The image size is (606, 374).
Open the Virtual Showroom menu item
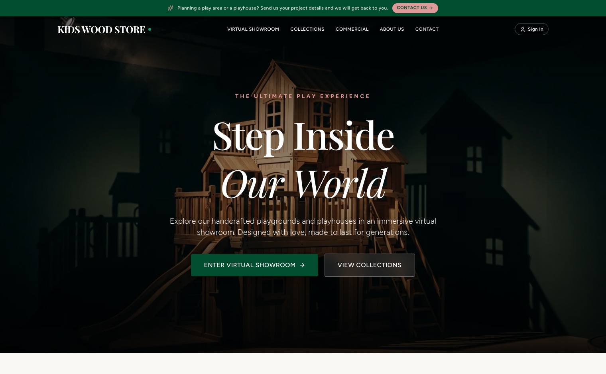(x=253, y=29)
